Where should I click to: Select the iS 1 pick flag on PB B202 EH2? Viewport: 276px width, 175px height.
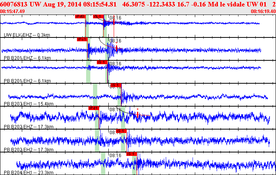[x=121, y=131]
